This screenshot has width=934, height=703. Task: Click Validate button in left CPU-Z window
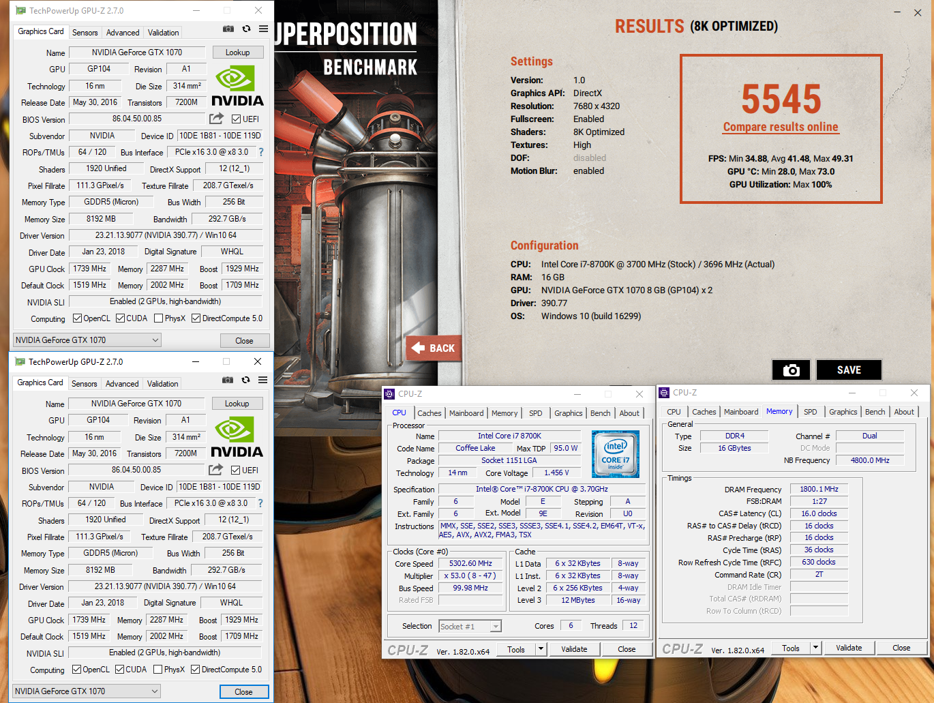click(x=574, y=649)
